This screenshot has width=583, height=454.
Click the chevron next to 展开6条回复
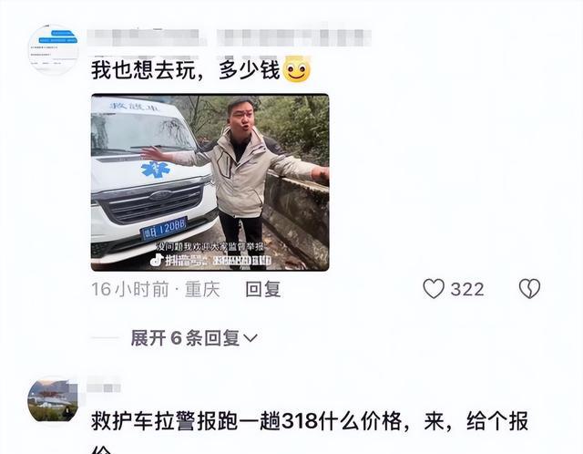[x=251, y=338]
